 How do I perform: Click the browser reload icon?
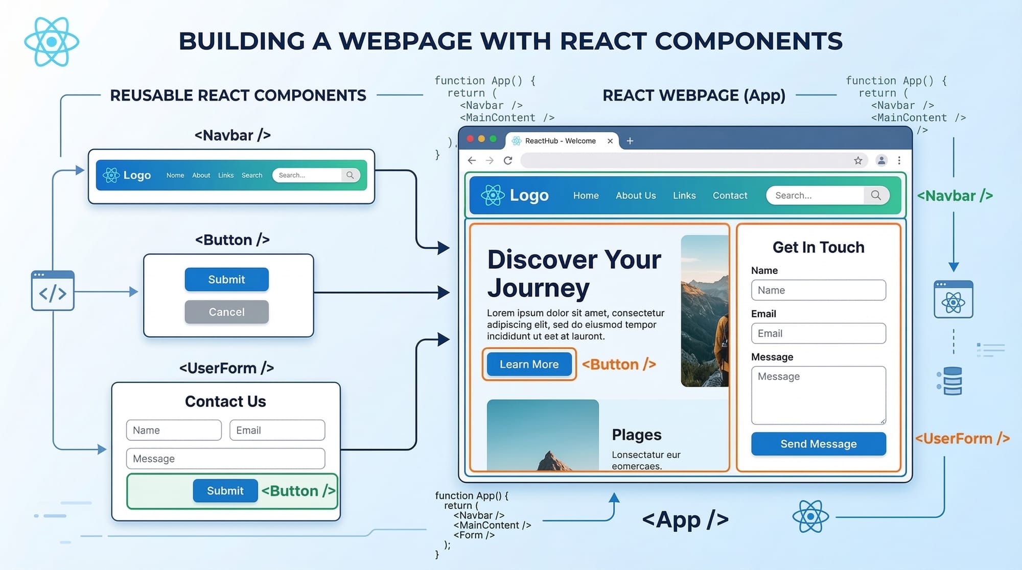tap(508, 160)
